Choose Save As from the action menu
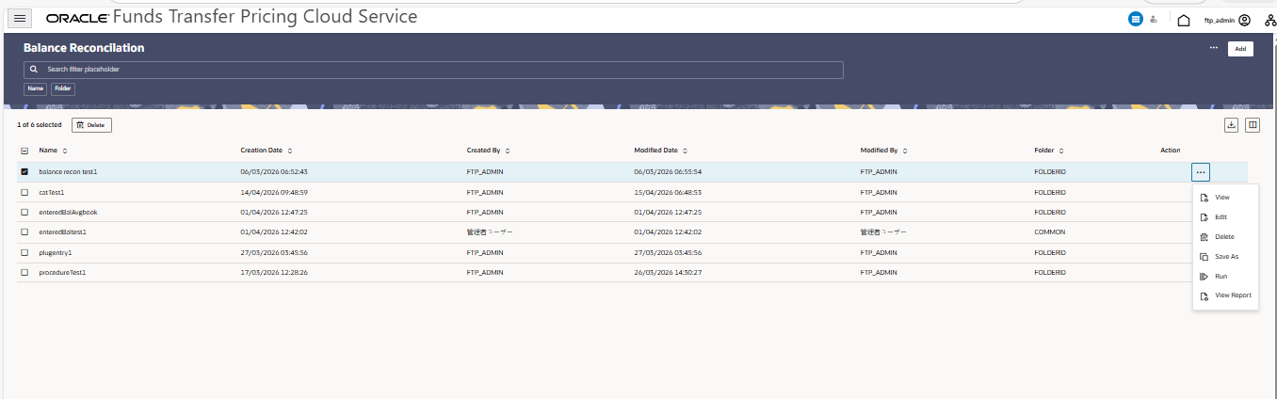Viewport: 1277px width, 399px height. [x=1225, y=256]
